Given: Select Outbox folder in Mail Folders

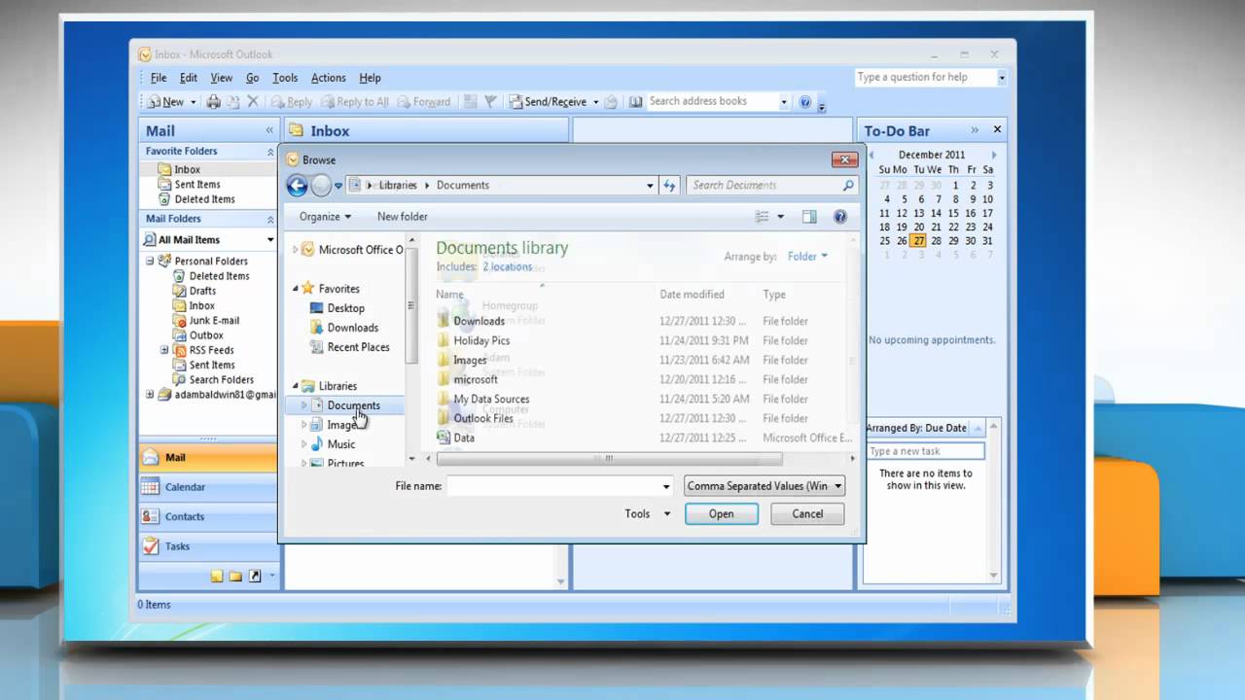Looking at the screenshot, I should (x=206, y=335).
